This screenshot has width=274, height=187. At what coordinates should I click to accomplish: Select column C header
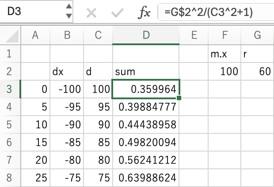(x=98, y=35)
